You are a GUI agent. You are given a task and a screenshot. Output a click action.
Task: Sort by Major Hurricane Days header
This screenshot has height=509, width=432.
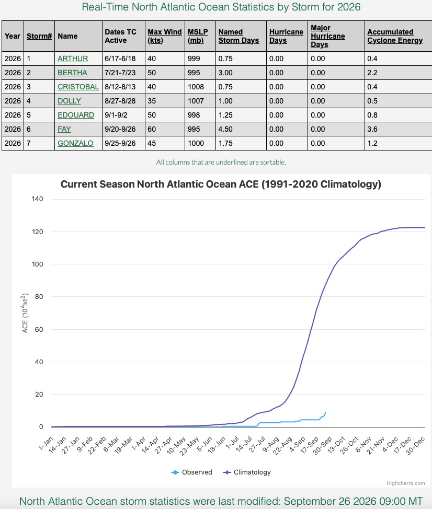(327, 36)
